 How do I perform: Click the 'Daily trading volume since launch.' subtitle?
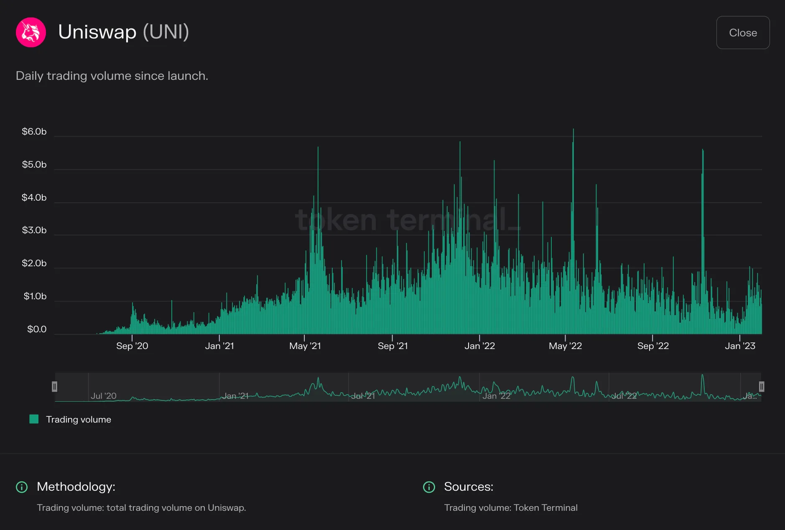click(x=112, y=76)
